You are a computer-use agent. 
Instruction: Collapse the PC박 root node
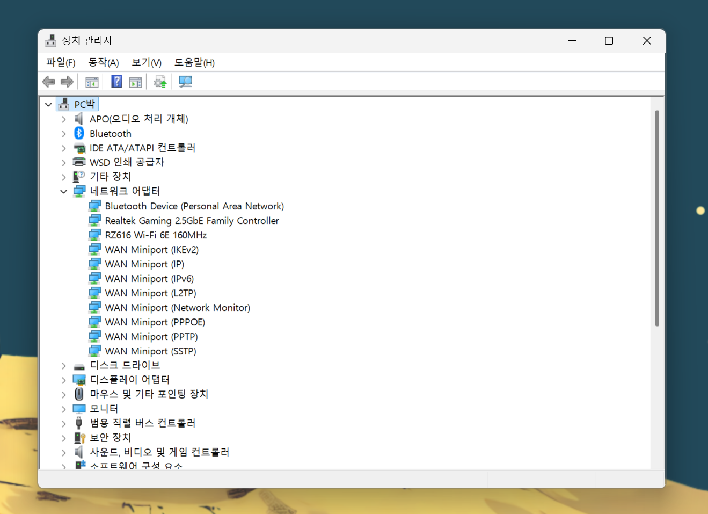[48, 104]
